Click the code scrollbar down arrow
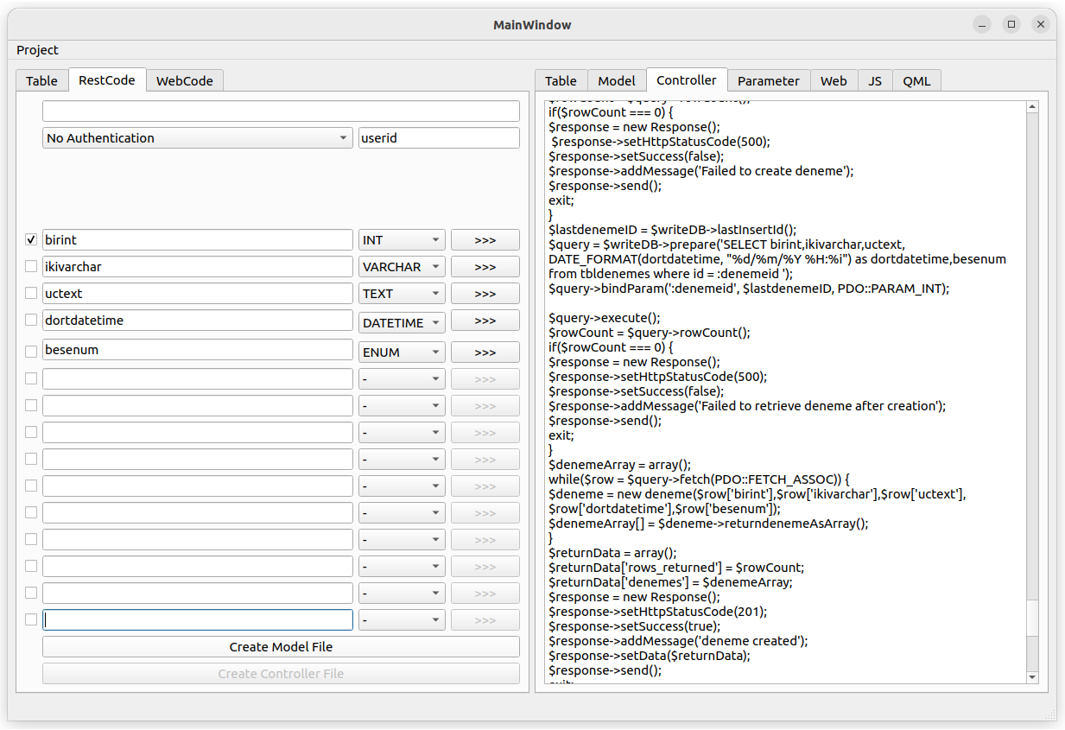Image resolution: width=1065 pixels, height=730 pixels. (1032, 676)
